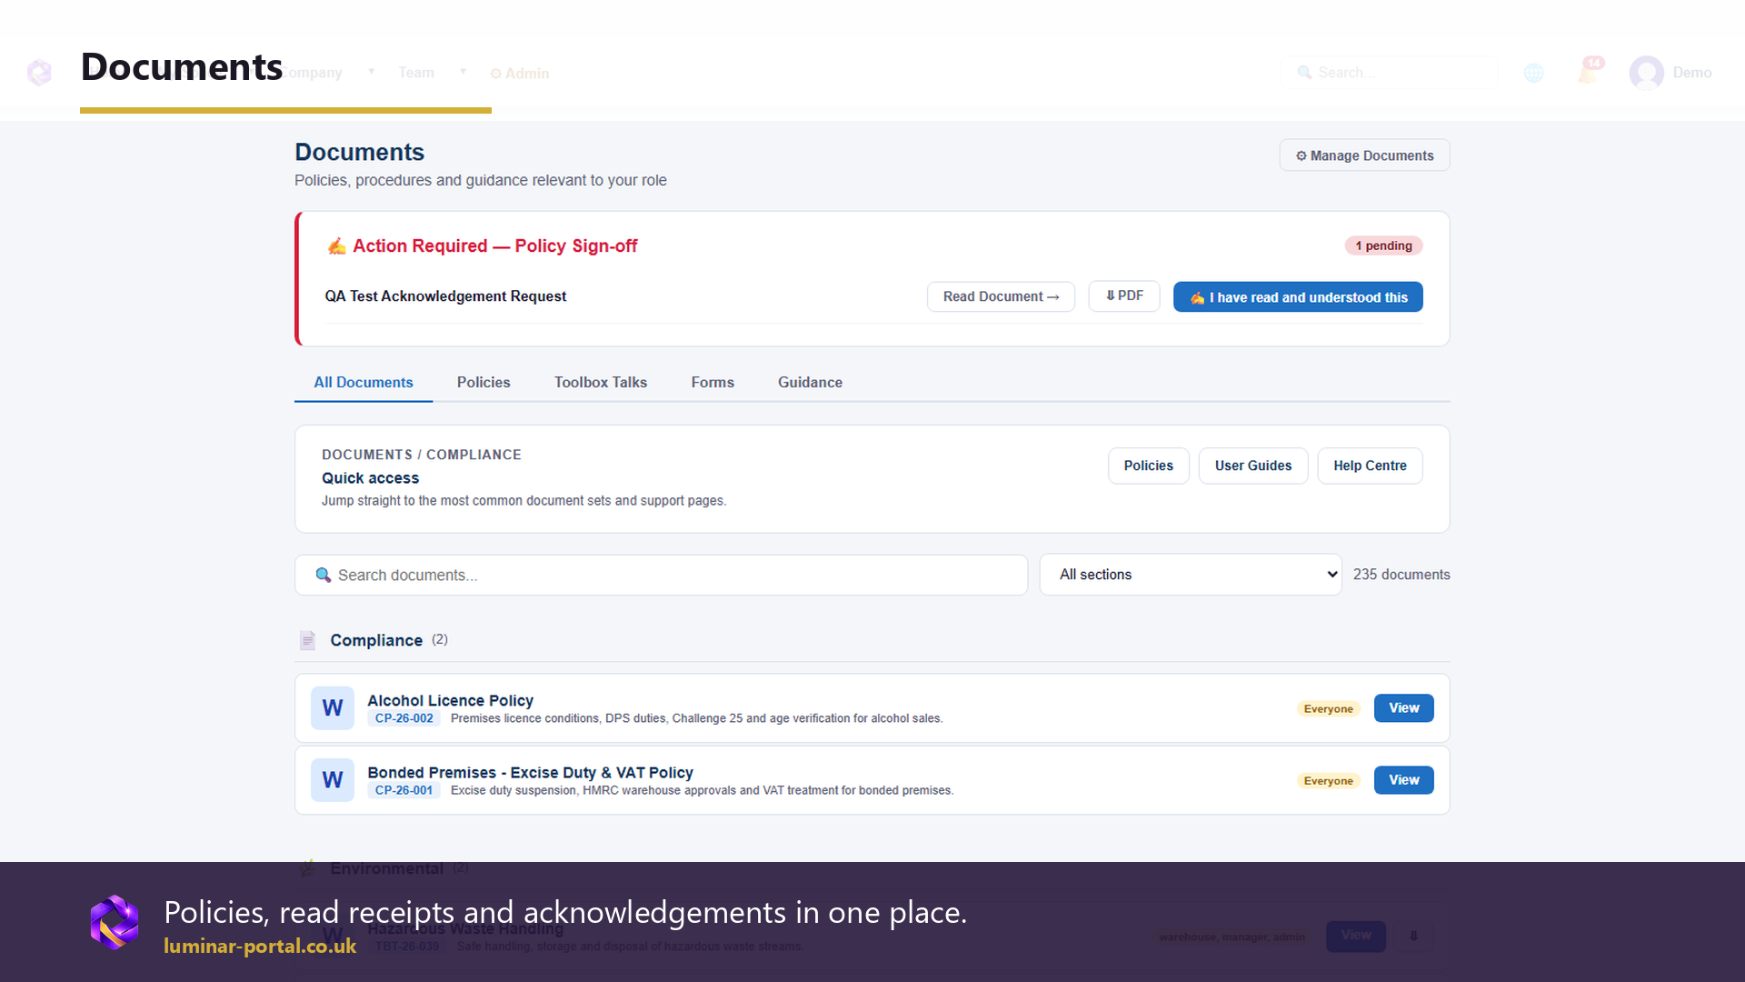Click the magnifier icon in Search documents

323,575
